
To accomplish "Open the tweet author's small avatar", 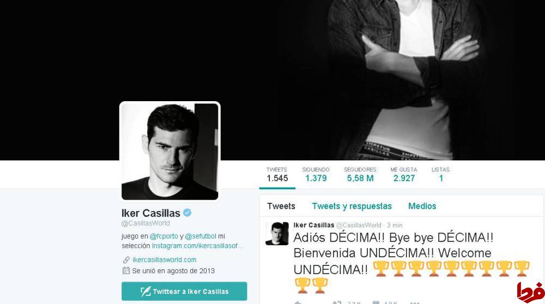I will click(277, 234).
